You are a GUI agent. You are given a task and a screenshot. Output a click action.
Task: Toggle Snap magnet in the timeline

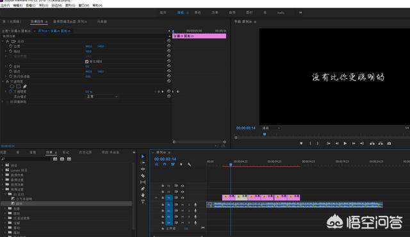165,165
